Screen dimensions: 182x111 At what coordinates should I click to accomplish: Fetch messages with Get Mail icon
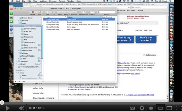pos(92,12)
